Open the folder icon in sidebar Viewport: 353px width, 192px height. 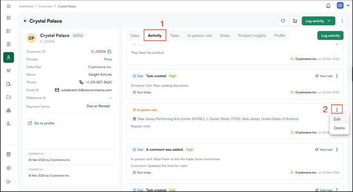point(8,97)
